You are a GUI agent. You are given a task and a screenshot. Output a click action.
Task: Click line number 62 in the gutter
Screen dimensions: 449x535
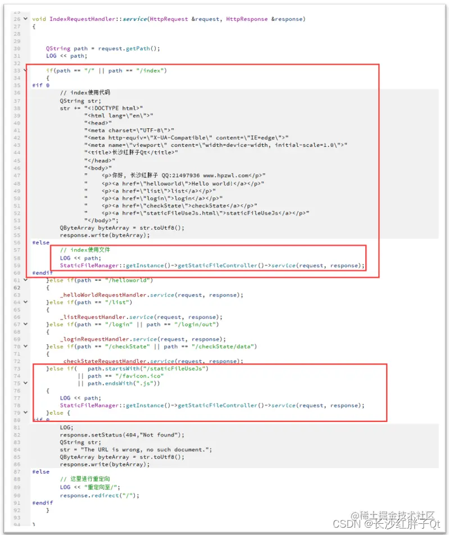coord(17,287)
